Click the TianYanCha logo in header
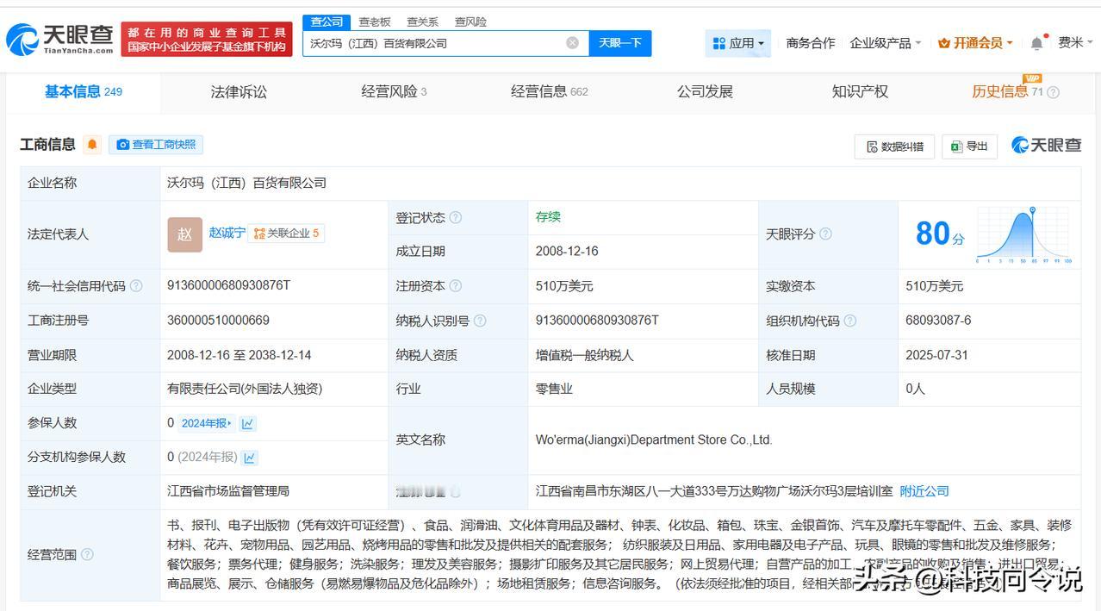The height and width of the screenshot is (611, 1101). pyautogui.click(x=60, y=39)
